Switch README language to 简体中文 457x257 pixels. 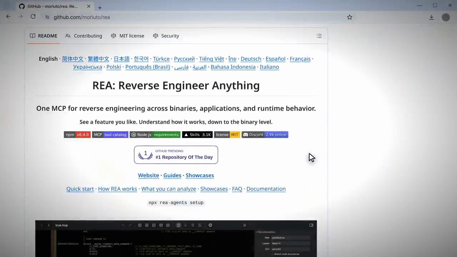click(x=73, y=59)
